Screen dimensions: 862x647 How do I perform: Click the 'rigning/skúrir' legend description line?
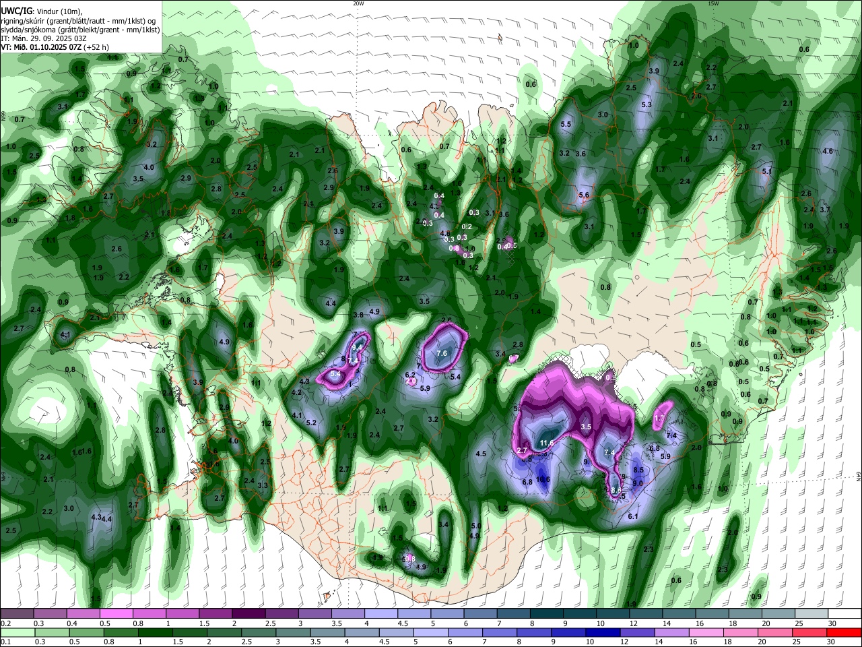click(79, 21)
